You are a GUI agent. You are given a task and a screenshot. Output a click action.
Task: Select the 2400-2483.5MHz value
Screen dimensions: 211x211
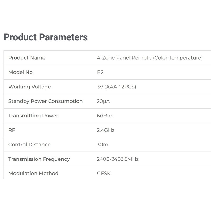(x=118, y=159)
